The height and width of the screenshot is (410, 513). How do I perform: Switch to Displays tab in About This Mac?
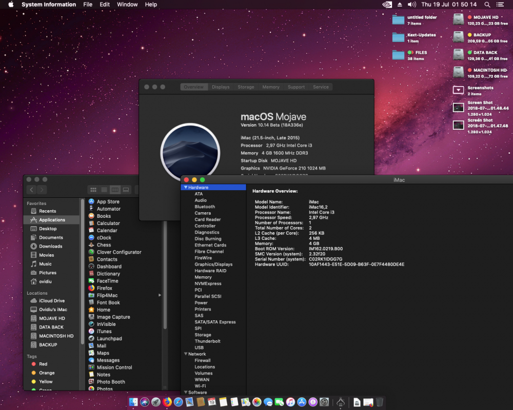click(221, 87)
